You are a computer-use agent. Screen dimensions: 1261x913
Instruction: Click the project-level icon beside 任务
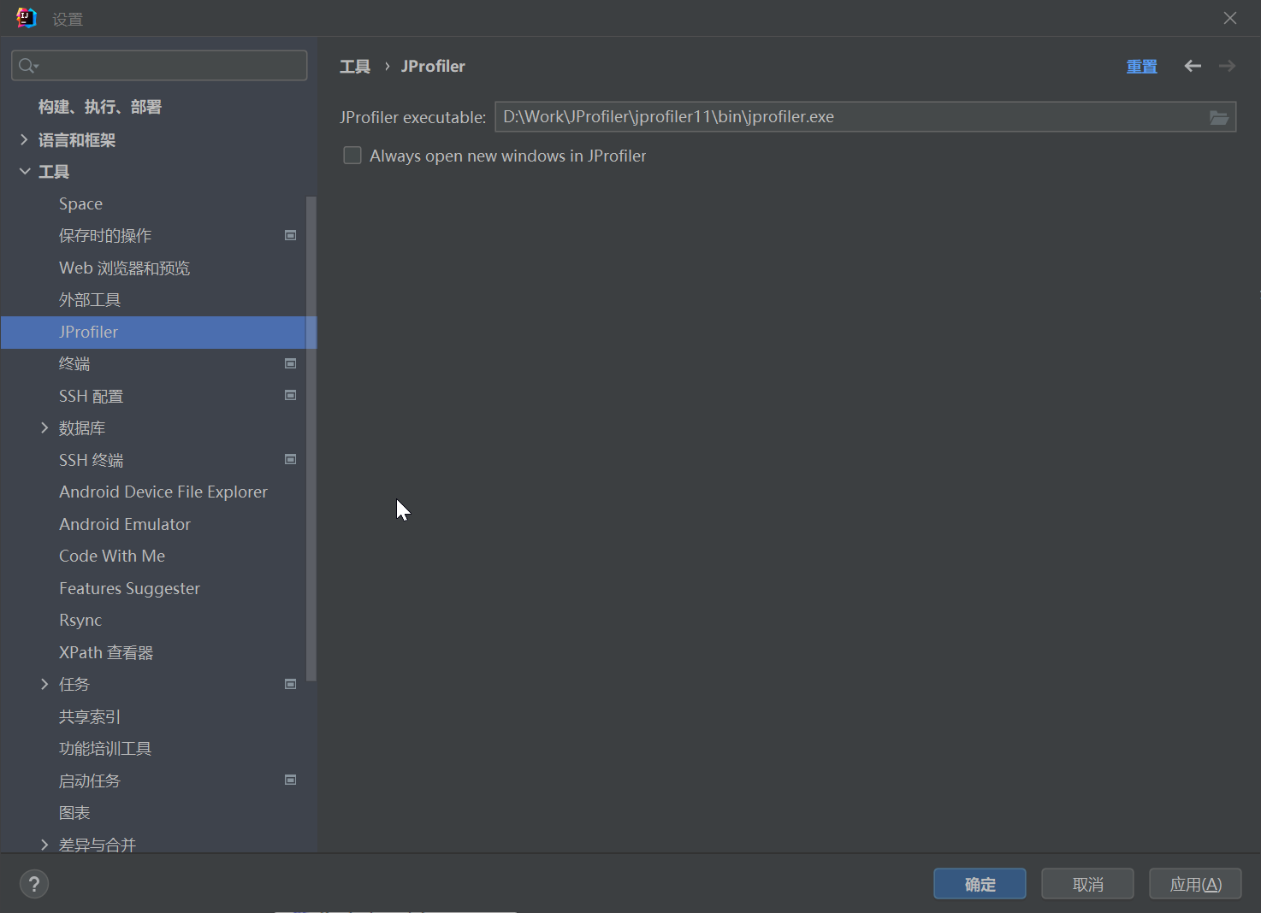291,684
